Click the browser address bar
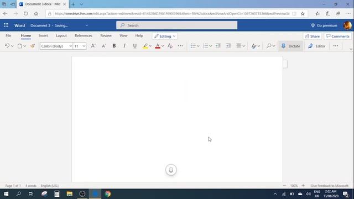This screenshot has width=354, height=199. 172,13
